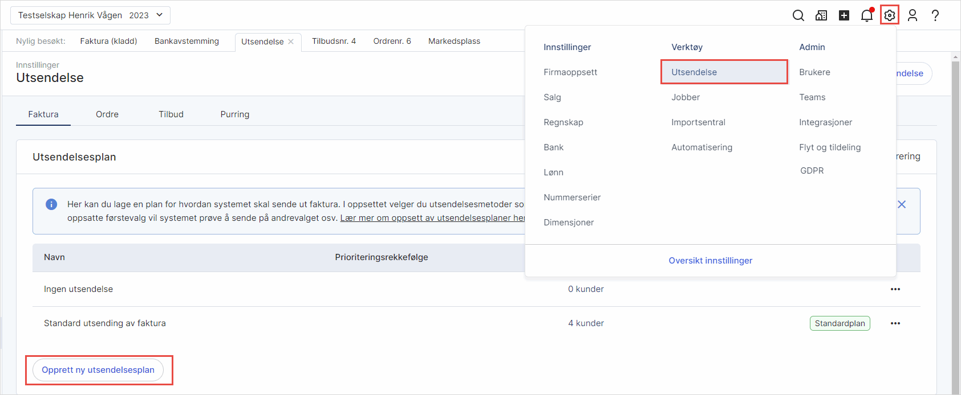The image size is (961, 395).
Task: Switch to the Ordre tab
Action: (107, 114)
